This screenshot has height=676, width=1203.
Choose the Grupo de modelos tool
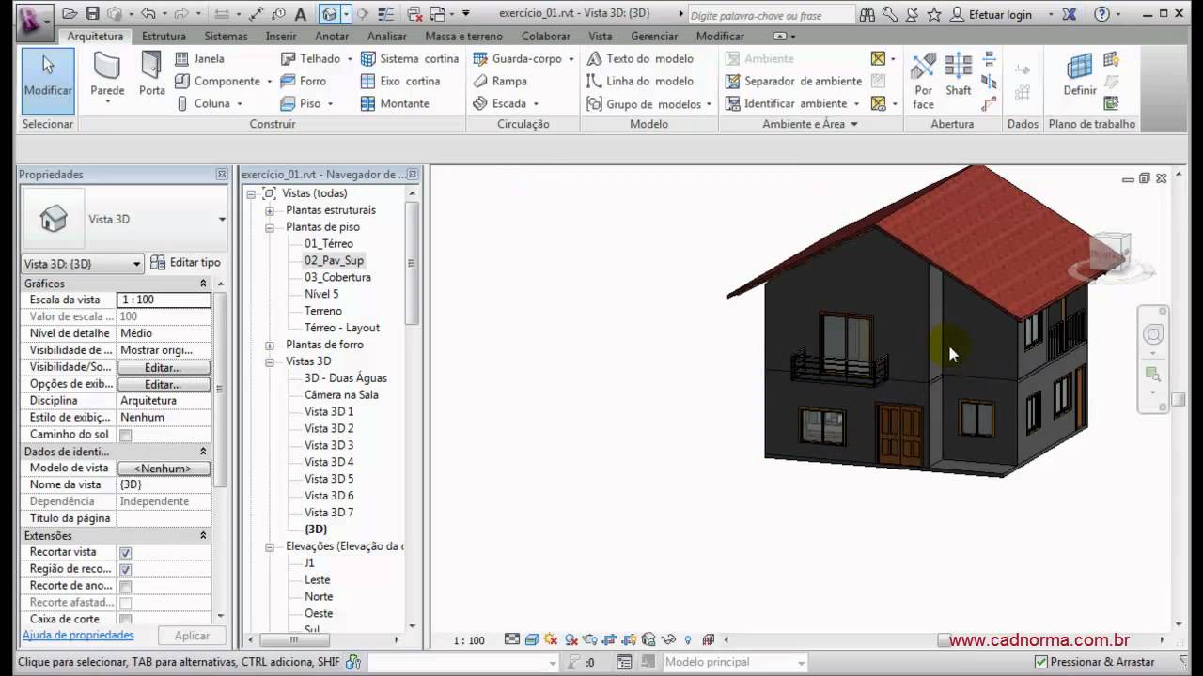pyautogui.click(x=645, y=103)
